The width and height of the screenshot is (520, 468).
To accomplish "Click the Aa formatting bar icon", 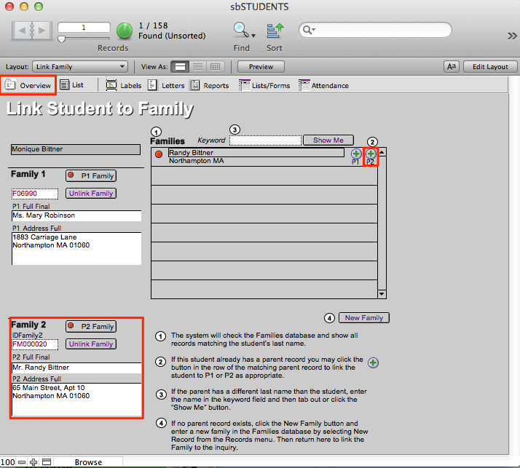I will tap(452, 66).
